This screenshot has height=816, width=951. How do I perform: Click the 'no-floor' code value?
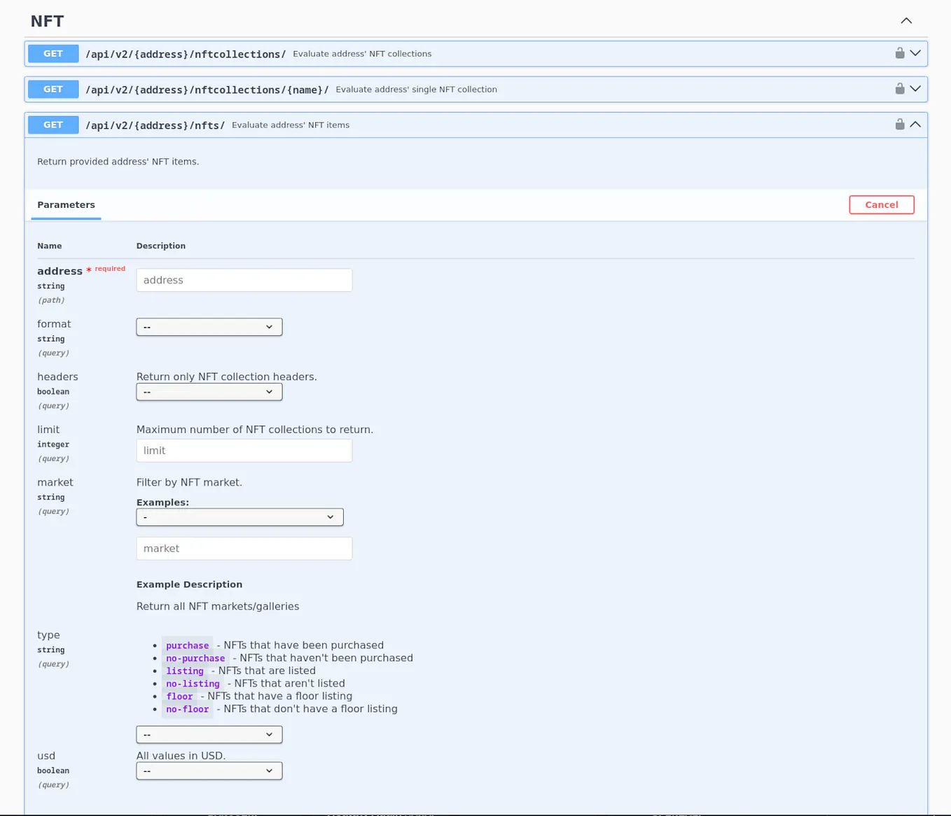coord(187,709)
